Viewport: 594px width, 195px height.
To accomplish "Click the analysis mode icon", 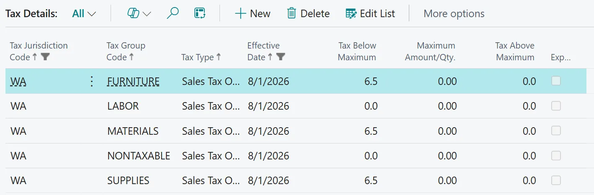I will pos(200,13).
